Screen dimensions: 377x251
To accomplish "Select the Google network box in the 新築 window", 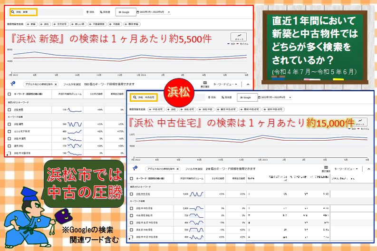I will click(126, 12).
